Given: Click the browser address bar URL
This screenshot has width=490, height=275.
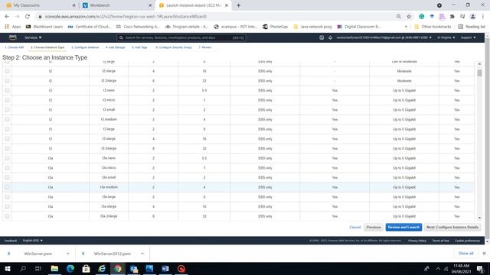Looking at the screenshot, I should 126,17.
